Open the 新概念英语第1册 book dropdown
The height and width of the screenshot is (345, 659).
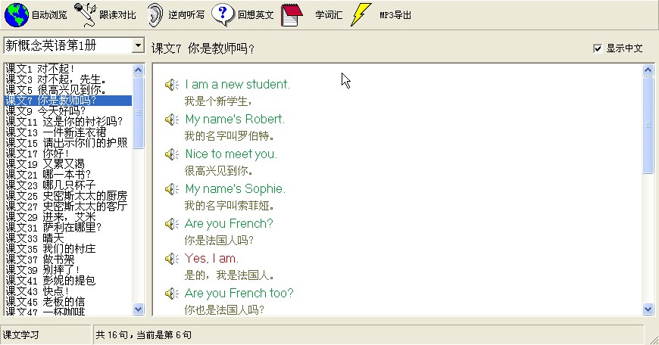138,45
